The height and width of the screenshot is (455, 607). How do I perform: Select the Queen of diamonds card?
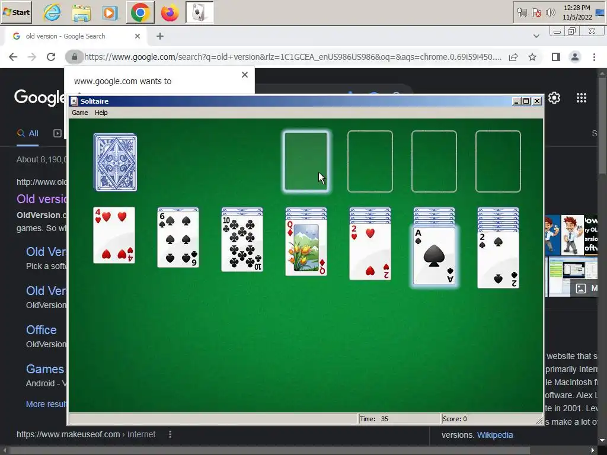pyautogui.click(x=306, y=247)
